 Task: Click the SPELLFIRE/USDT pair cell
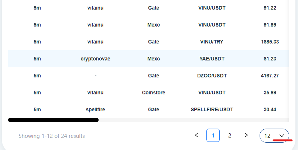click(212, 109)
